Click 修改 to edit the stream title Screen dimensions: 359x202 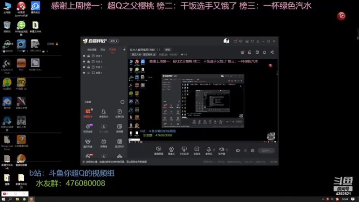coord(167,50)
